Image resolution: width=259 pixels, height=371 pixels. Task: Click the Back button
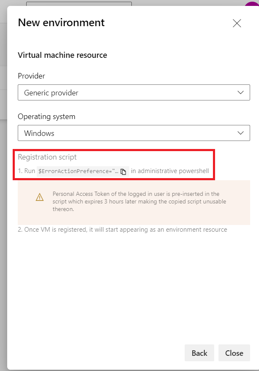(199, 353)
